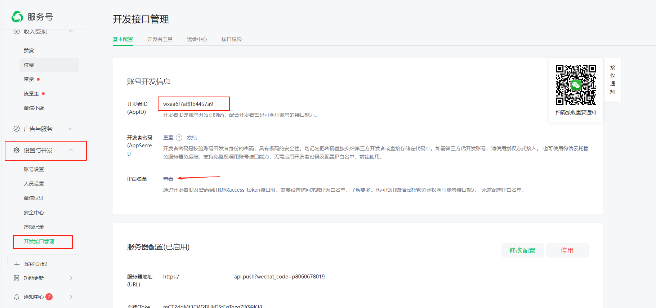Click the green WeChat service account logo

17,17
